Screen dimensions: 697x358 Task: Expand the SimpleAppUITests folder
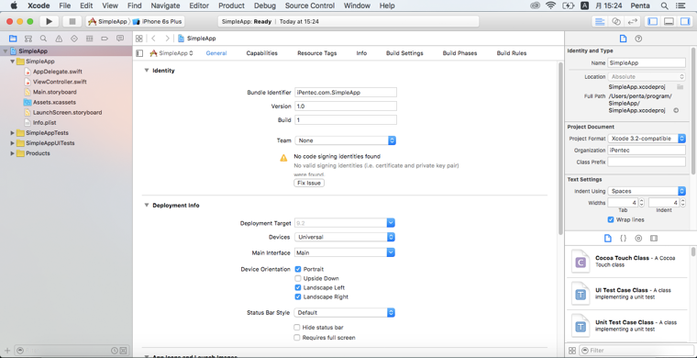coord(13,143)
